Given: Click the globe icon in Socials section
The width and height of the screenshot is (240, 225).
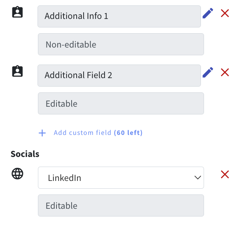Looking at the screenshot, I should [x=17, y=174].
